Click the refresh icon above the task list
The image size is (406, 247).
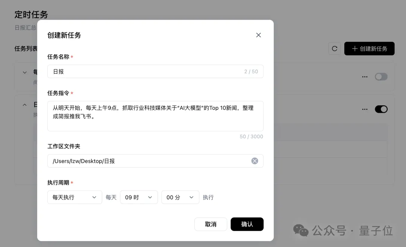click(334, 48)
